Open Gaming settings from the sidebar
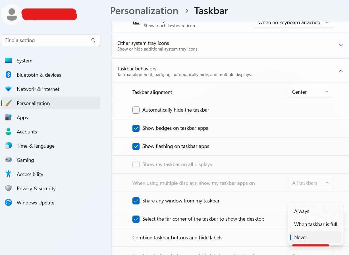The width and height of the screenshot is (349, 255). click(x=25, y=160)
